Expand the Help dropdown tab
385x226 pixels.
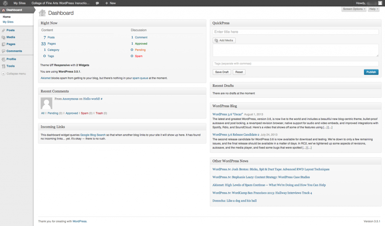pyautogui.click(x=373, y=9)
